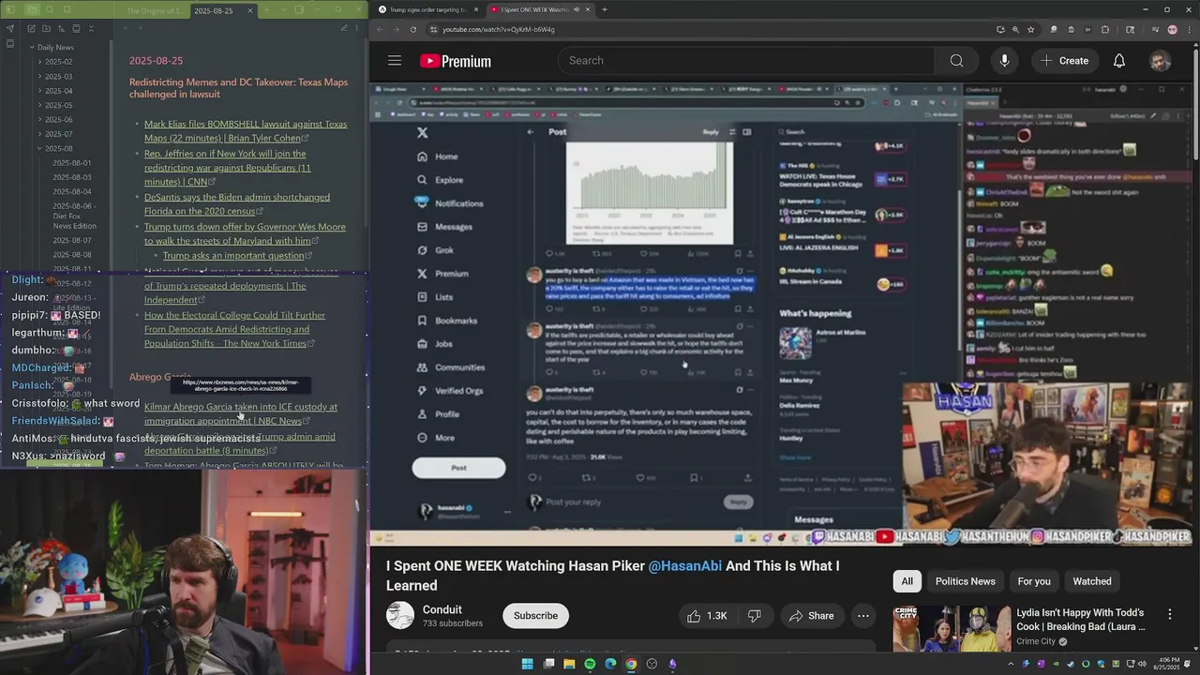Collapse 2025-08 folder
The height and width of the screenshot is (675, 1200).
[x=40, y=148]
